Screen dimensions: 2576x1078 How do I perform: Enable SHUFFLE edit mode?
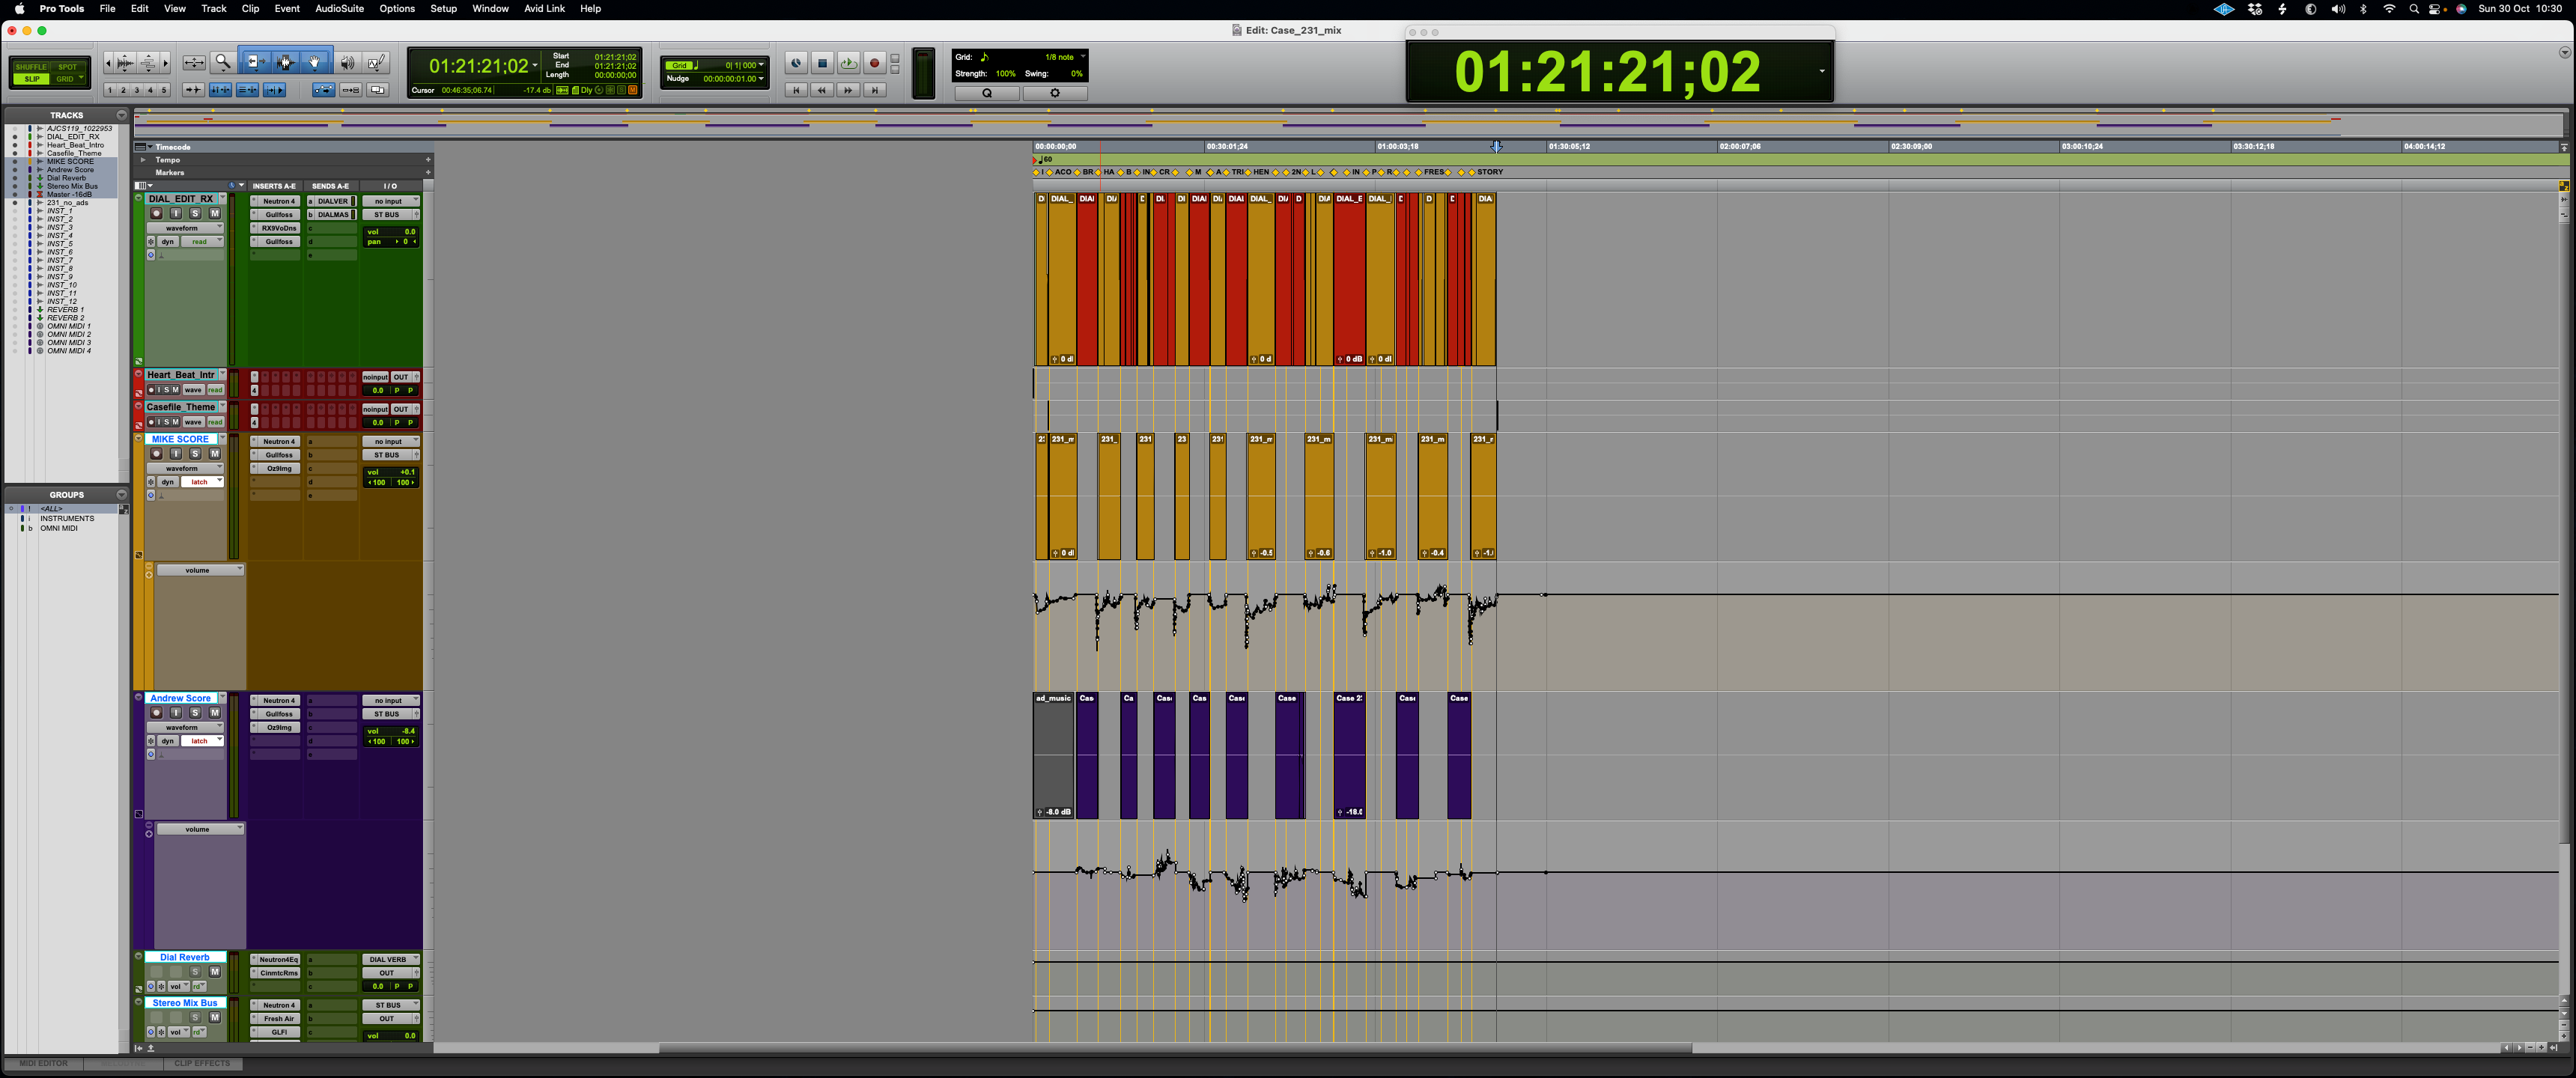pos(31,67)
